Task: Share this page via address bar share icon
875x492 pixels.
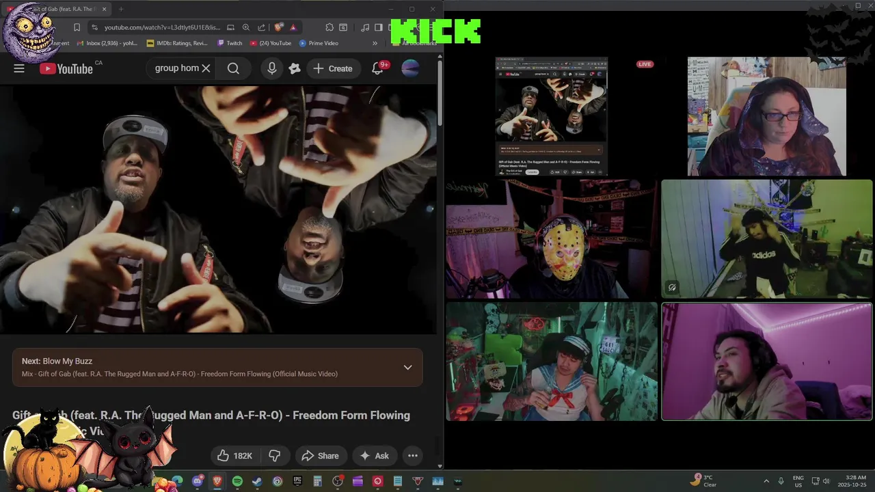Action: click(x=262, y=27)
